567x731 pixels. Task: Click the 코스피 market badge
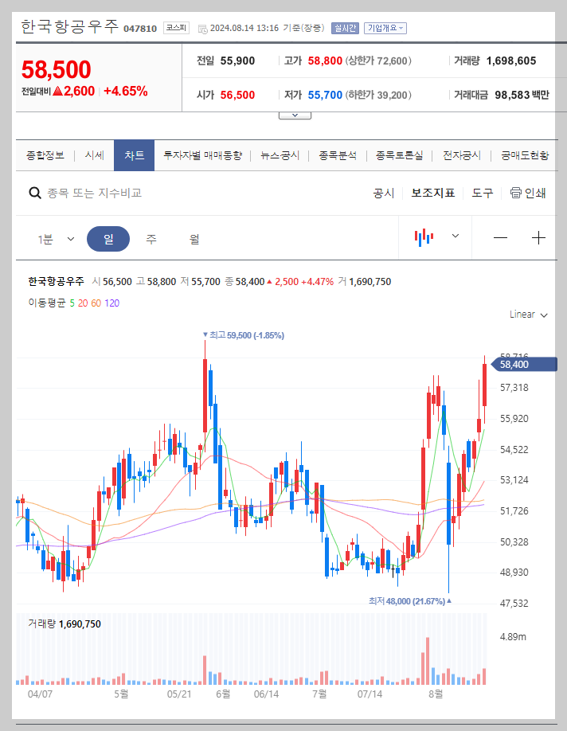[x=176, y=28]
